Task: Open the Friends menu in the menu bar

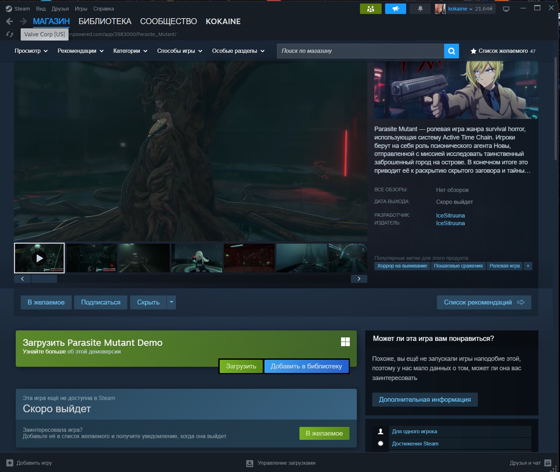Action: click(60, 9)
